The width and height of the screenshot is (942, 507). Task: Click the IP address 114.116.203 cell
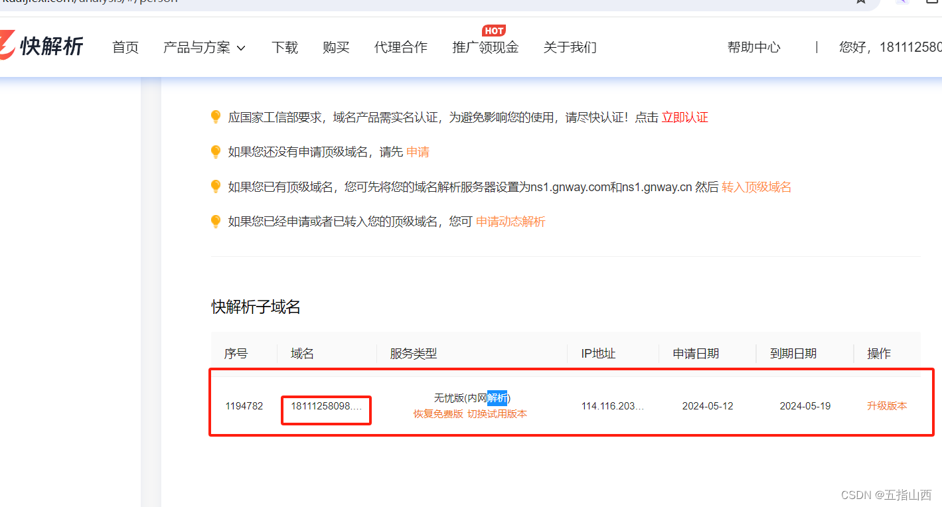(x=613, y=406)
